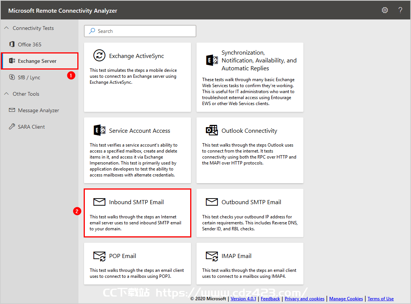This screenshot has width=411, height=304.
Task: Click the Outbound SMTP Email envelope icon
Action: pyautogui.click(x=212, y=202)
